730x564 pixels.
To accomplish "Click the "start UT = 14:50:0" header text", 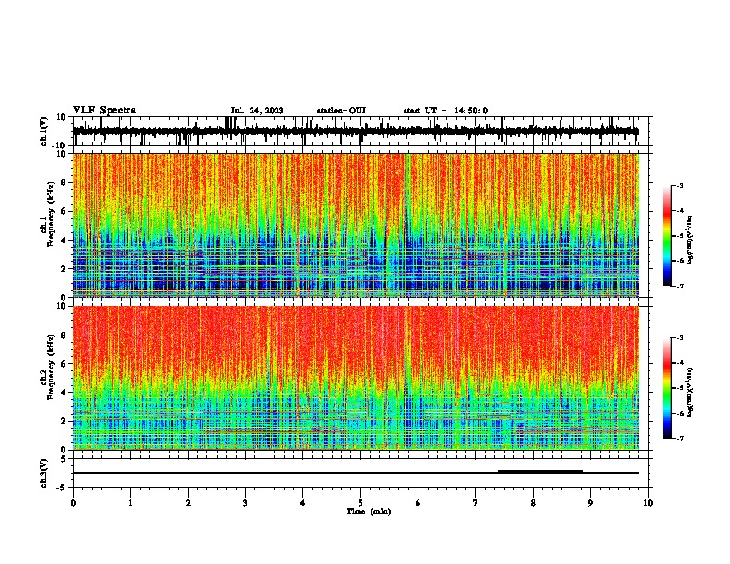I will tap(445, 111).
